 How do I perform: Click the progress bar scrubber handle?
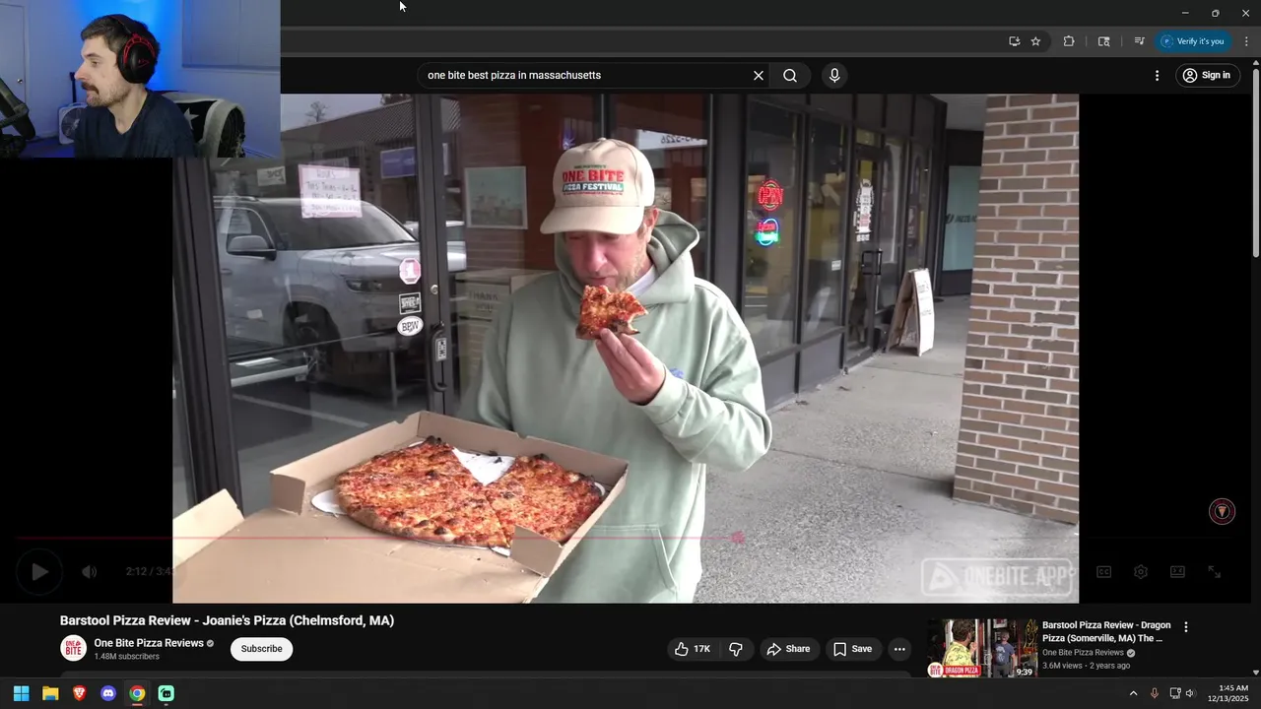click(x=737, y=538)
